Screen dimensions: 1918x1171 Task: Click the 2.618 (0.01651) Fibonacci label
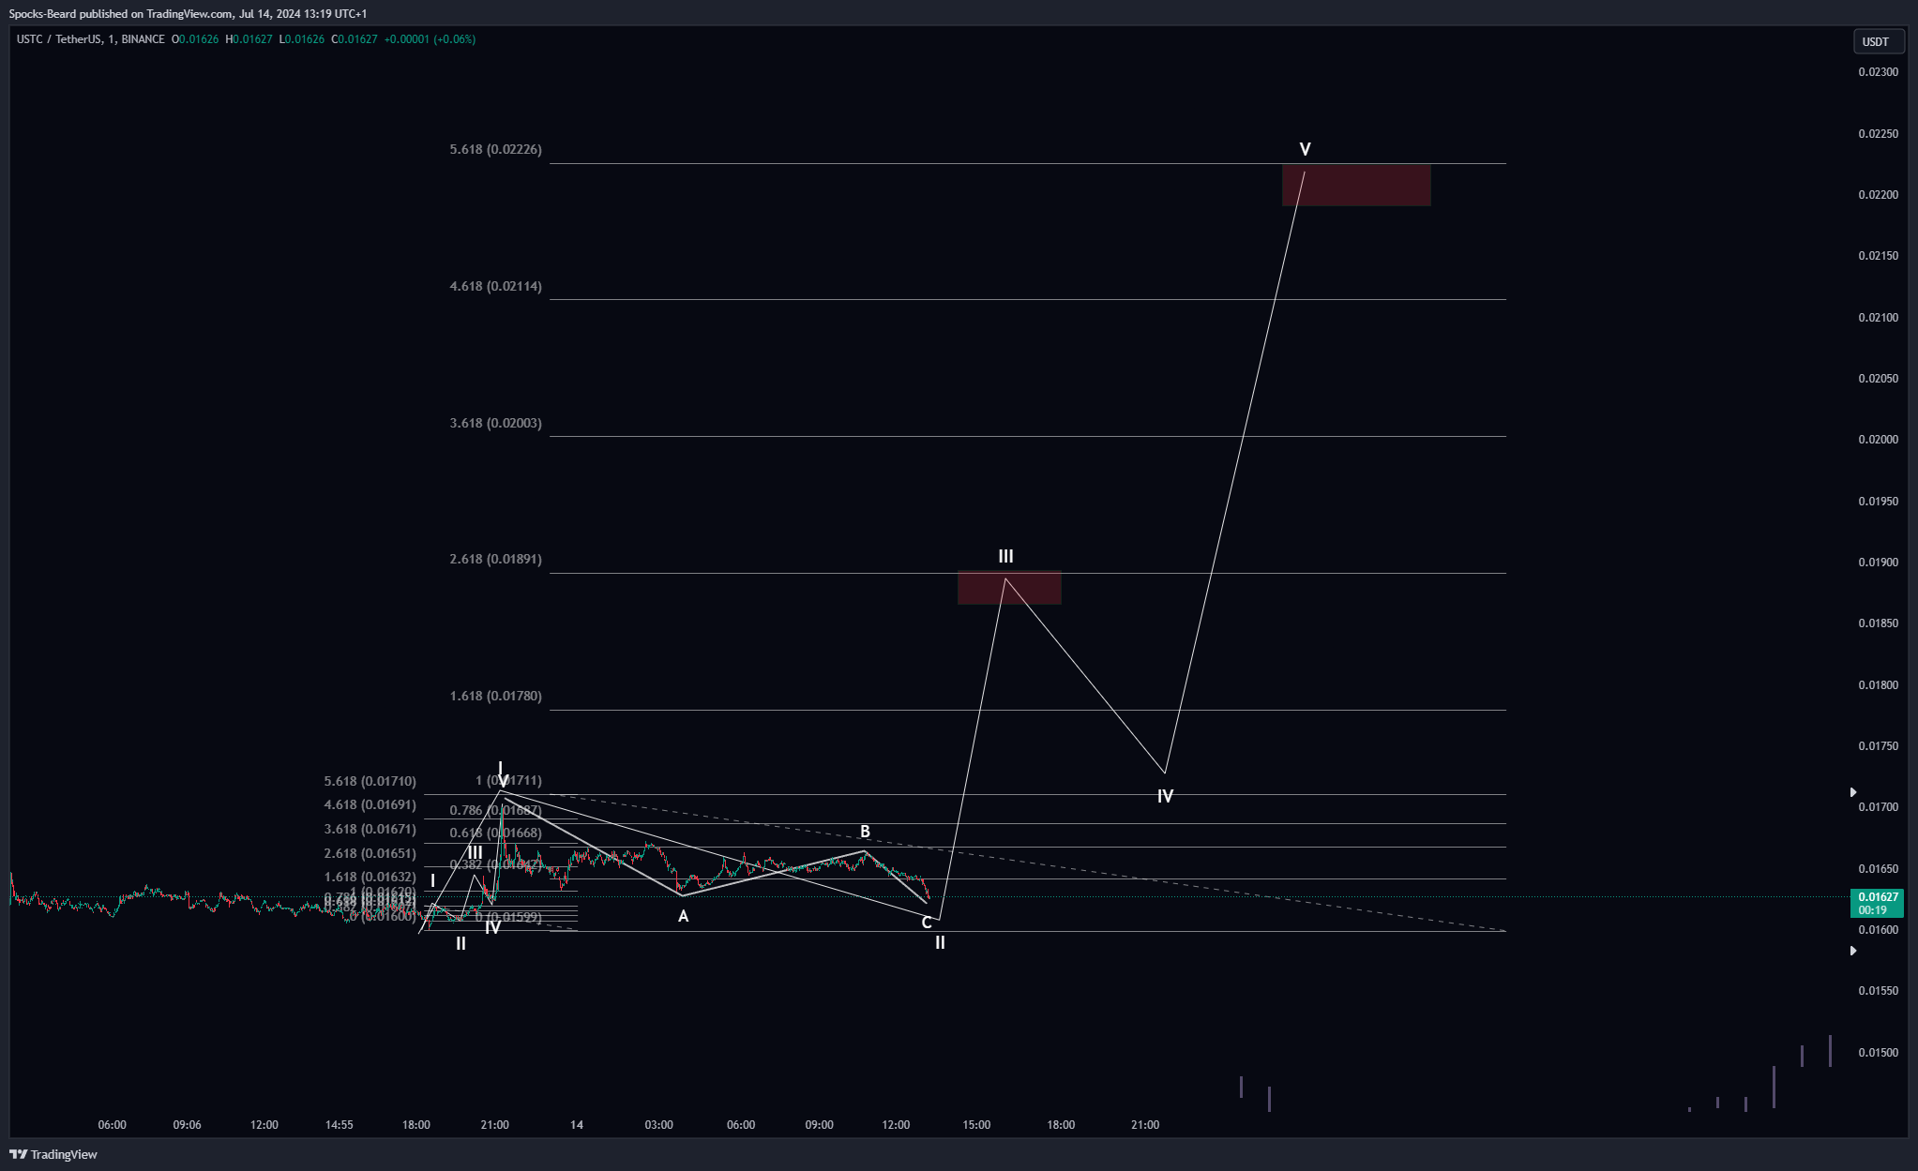370,853
